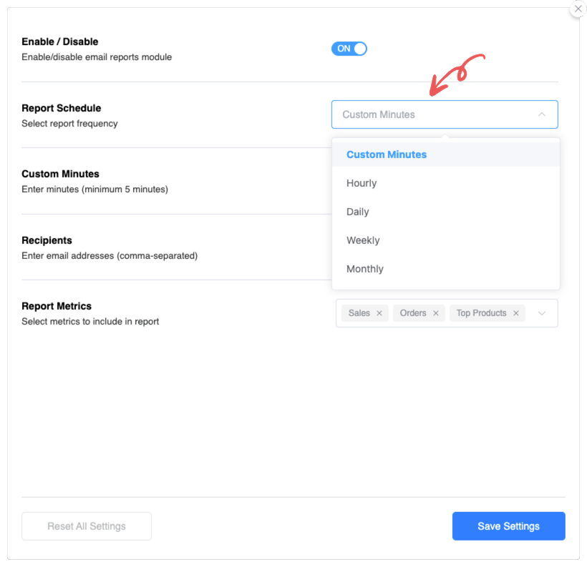Click the Save Settings button
Screen dimensions: 587x567
tap(508, 526)
